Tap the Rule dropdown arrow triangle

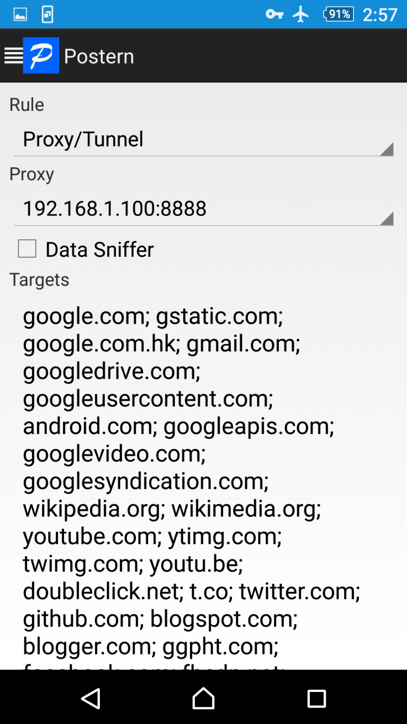click(386, 149)
